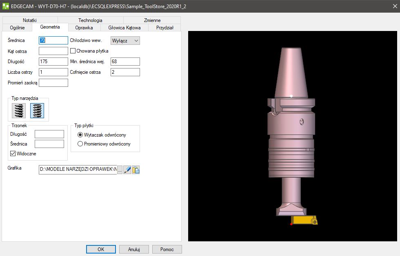Click the Cofnięcie ostrza input field

(x=125, y=72)
